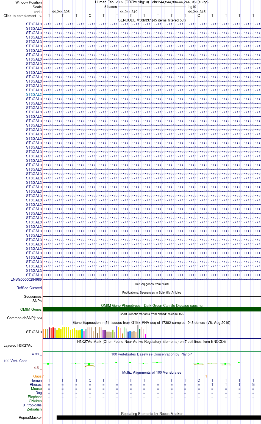Click the OMIM Genes label

point(31,309)
